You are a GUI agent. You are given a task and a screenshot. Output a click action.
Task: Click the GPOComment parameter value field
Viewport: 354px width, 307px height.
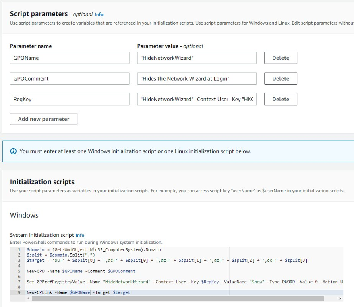pos(197,78)
